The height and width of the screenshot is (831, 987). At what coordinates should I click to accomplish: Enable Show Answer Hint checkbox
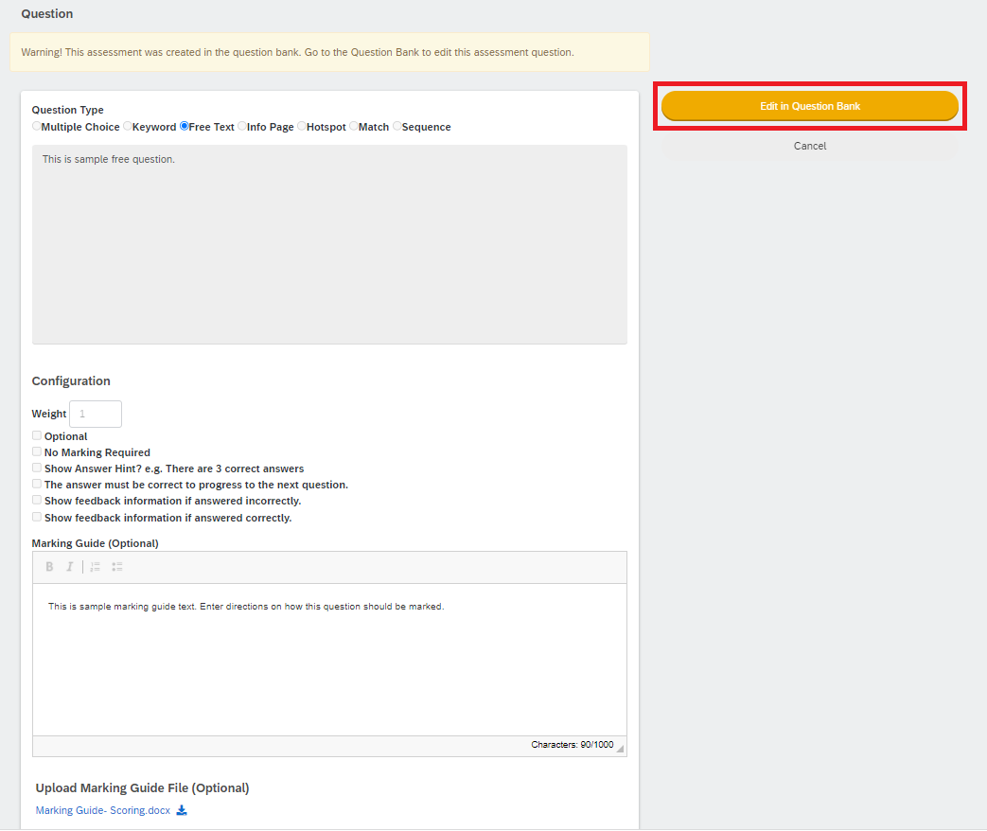[37, 468]
